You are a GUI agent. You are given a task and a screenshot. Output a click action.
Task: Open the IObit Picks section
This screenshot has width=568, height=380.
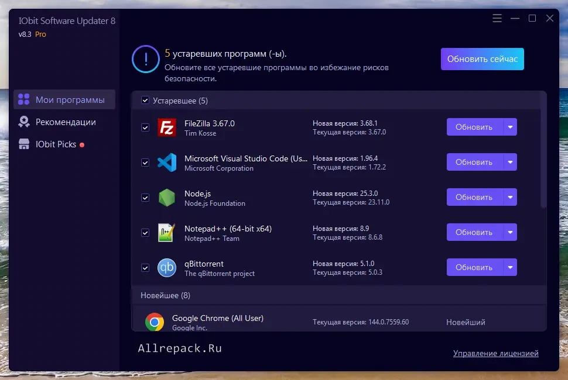pos(64,144)
